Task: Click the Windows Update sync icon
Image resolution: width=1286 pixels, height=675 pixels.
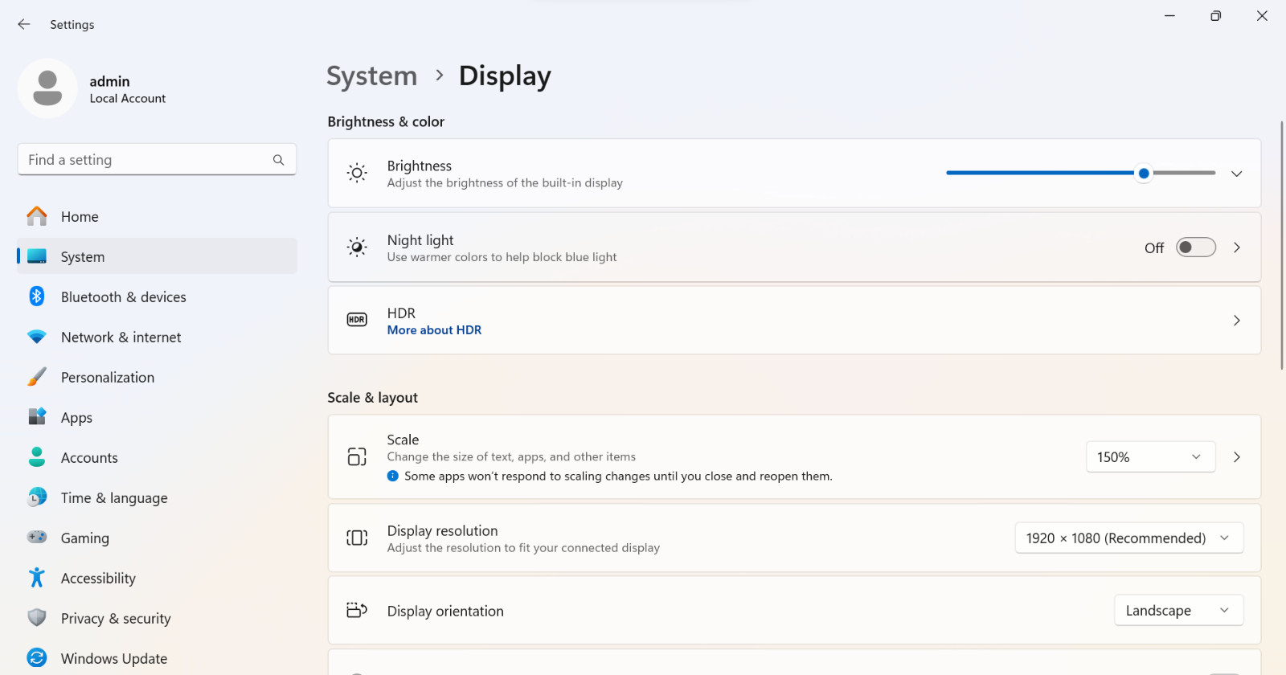Action: (37, 658)
